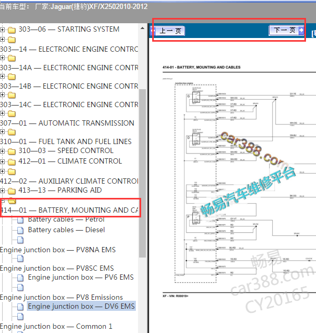Click document icon for Battery cables — Diesel
Screen dimensions: 316x333
(21, 230)
